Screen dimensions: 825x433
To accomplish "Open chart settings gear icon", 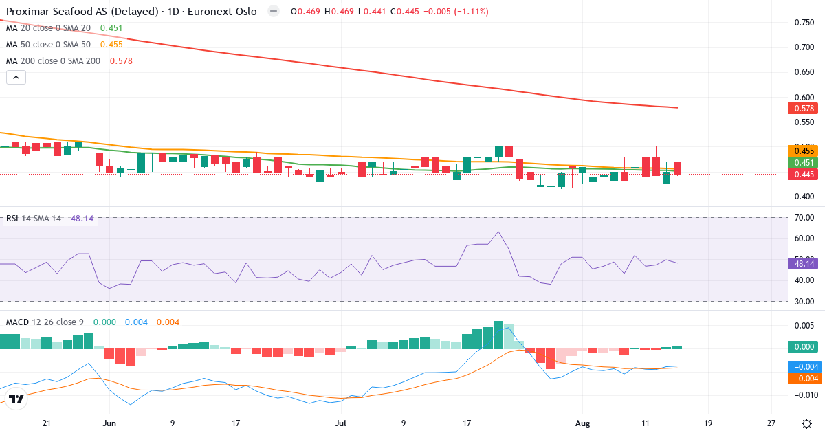I will point(806,423).
